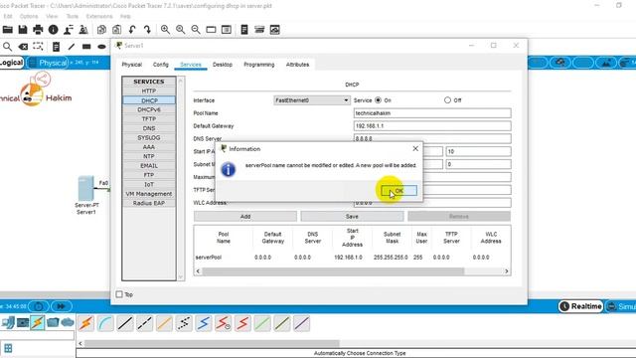
Task: Choose the draw rectangle tool
Action: click(86, 47)
